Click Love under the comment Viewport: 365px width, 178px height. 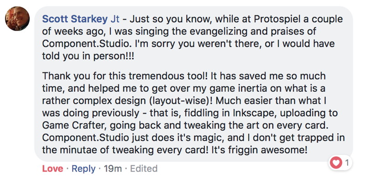click(52, 168)
